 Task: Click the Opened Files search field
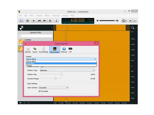36,36
